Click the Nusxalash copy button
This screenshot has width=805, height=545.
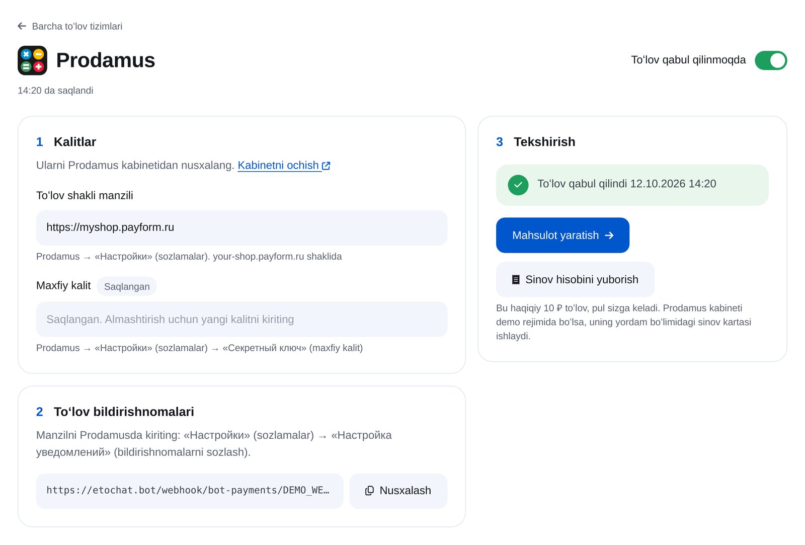pyautogui.click(x=398, y=491)
